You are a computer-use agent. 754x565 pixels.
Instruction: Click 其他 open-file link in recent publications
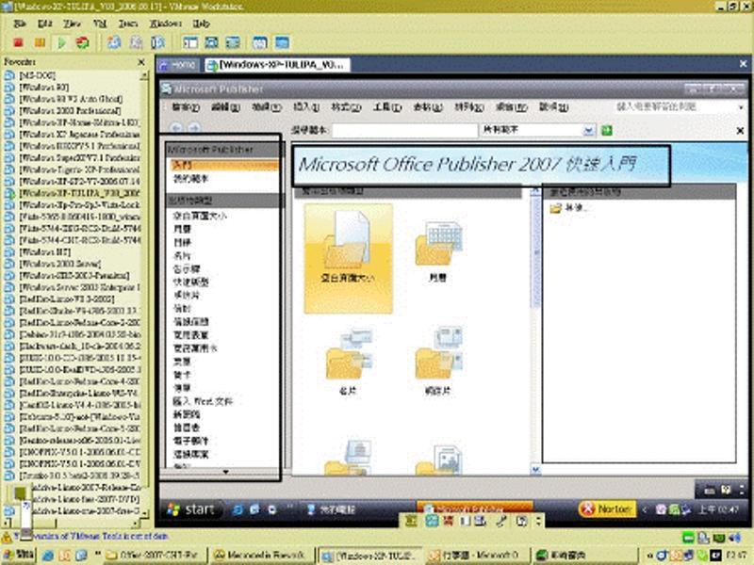570,208
